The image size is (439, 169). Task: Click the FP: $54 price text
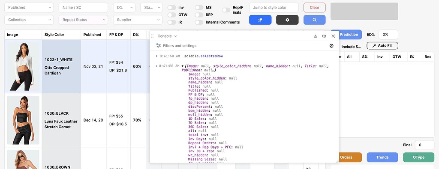tap(116, 62)
